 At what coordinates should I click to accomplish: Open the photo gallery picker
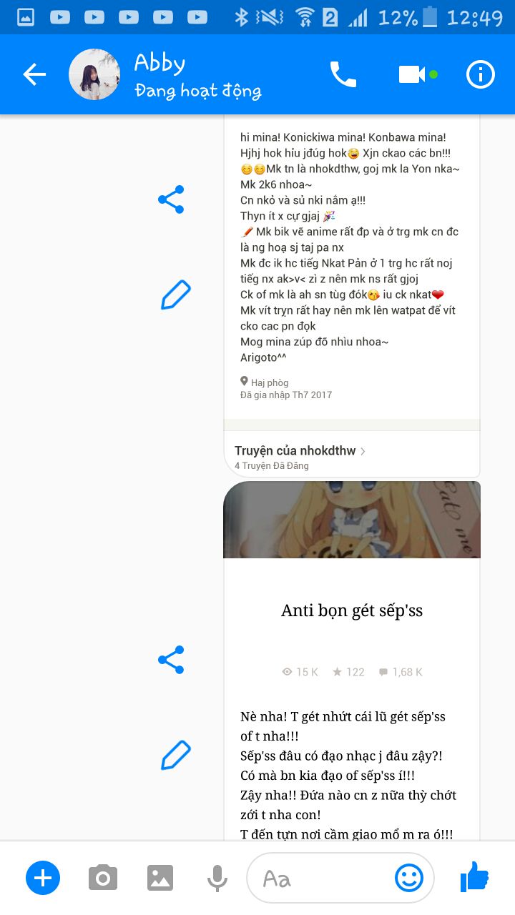pos(160,877)
